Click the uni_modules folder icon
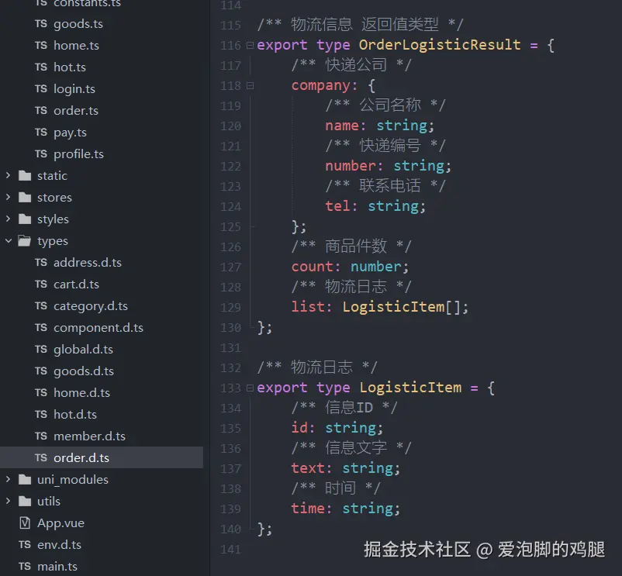The height and width of the screenshot is (576, 622). (x=25, y=480)
